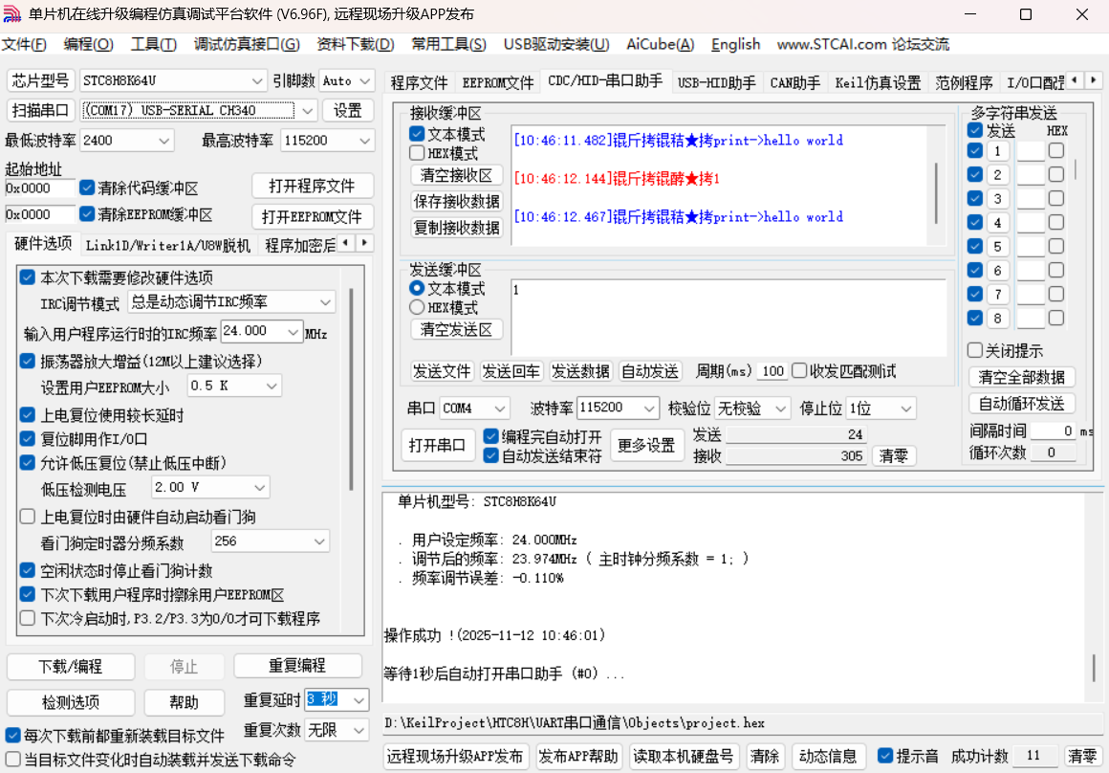1109x773 pixels.
Task: Switch to the EEPROM文件 tab
Action: (497, 82)
